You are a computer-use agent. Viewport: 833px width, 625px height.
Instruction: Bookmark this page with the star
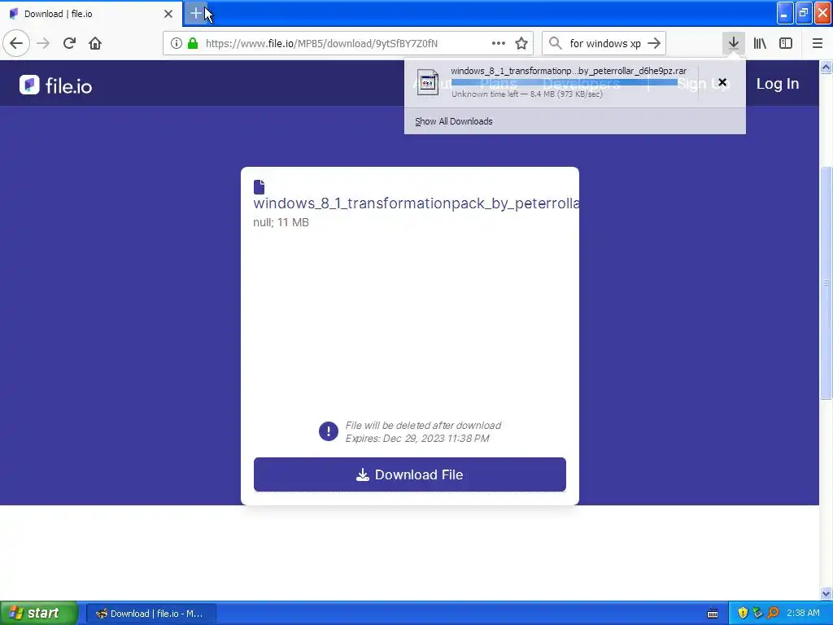click(521, 43)
